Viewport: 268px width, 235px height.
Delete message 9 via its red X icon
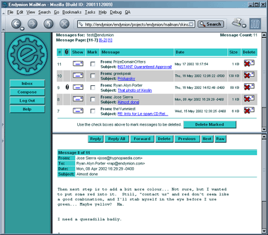click(x=249, y=86)
